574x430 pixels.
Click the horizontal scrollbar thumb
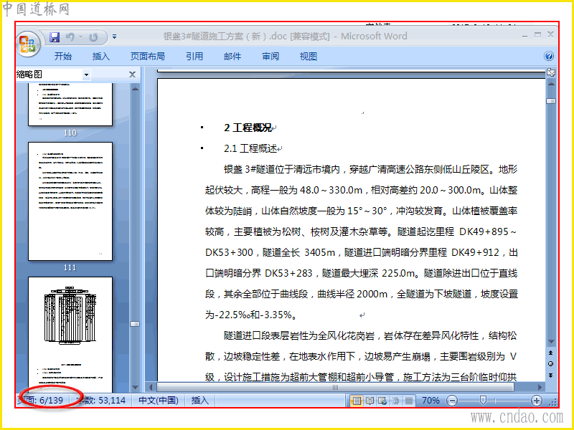click(335, 387)
